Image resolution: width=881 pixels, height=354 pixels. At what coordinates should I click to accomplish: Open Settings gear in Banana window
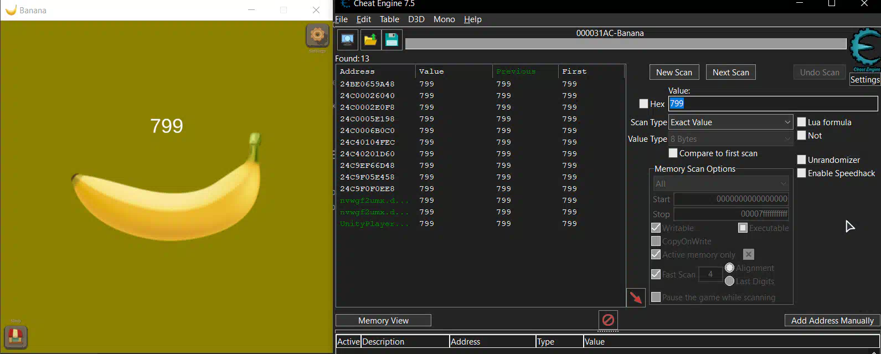(317, 36)
